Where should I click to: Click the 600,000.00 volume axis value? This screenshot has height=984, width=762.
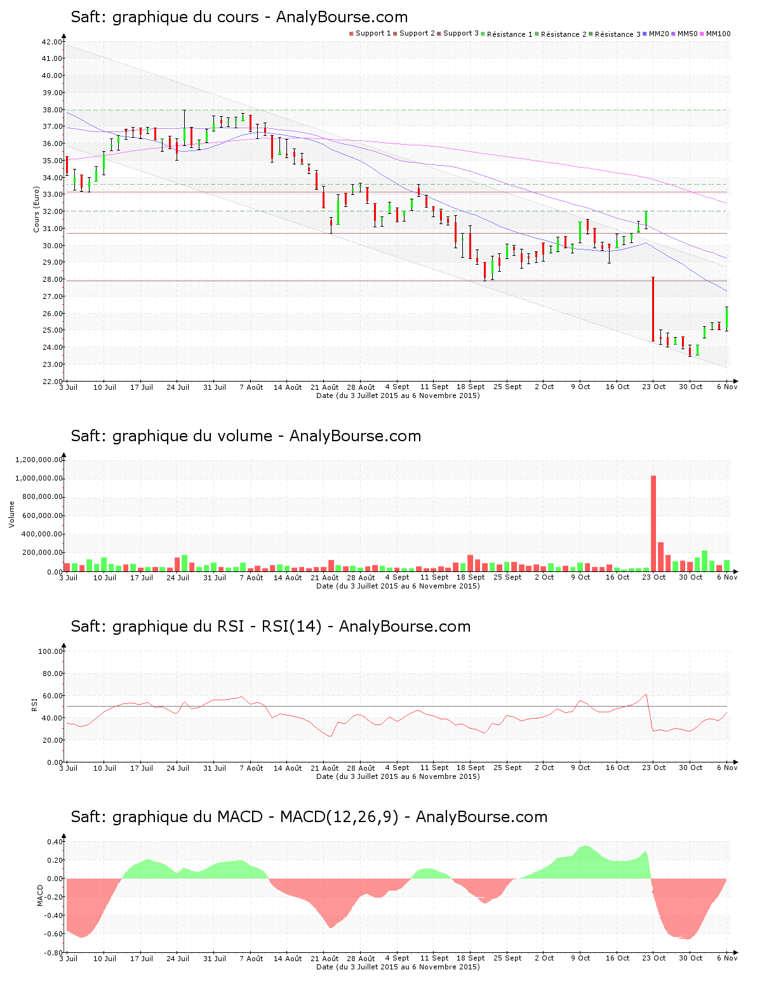click(42, 515)
